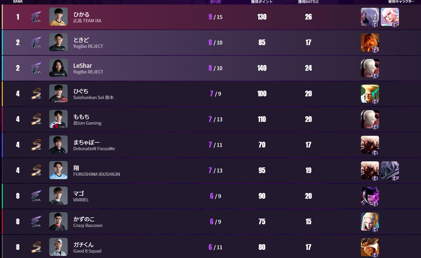This screenshot has height=258, width=421.
Task: Click the league logo in LeShar's row
Action: point(37,68)
